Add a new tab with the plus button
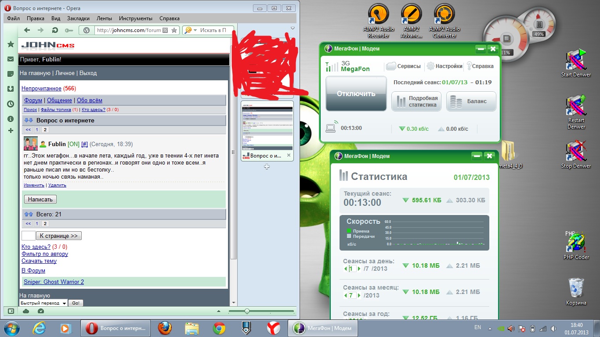The width and height of the screenshot is (600, 337). (x=267, y=167)
